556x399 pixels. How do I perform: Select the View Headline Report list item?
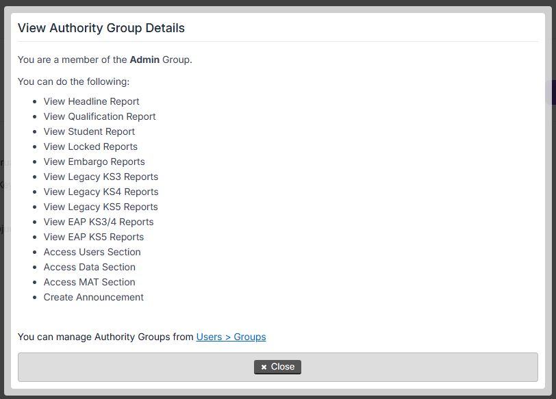click(x=91, y=101)
